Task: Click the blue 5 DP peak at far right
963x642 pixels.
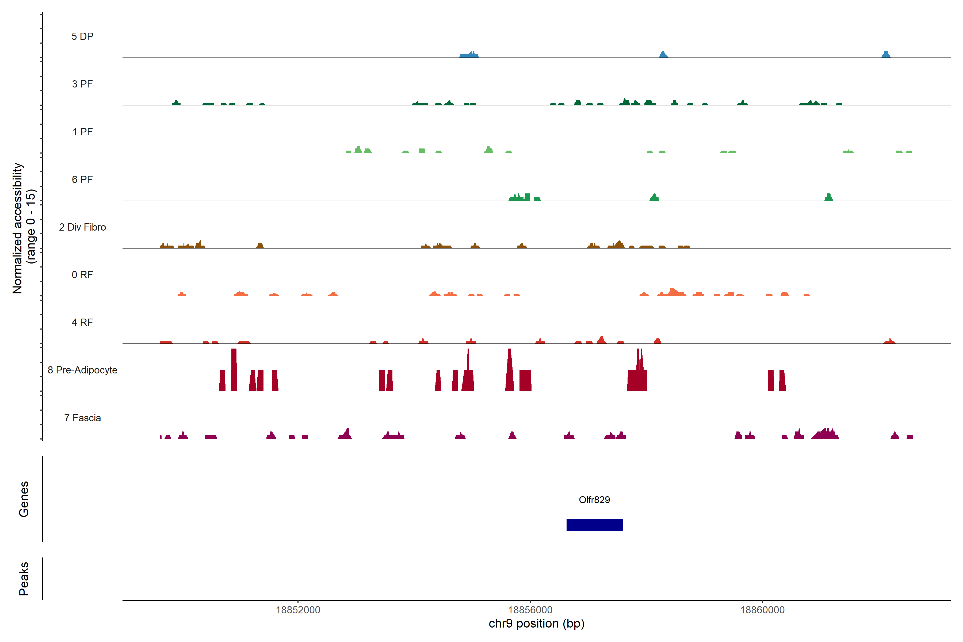Action: (886, 55)
